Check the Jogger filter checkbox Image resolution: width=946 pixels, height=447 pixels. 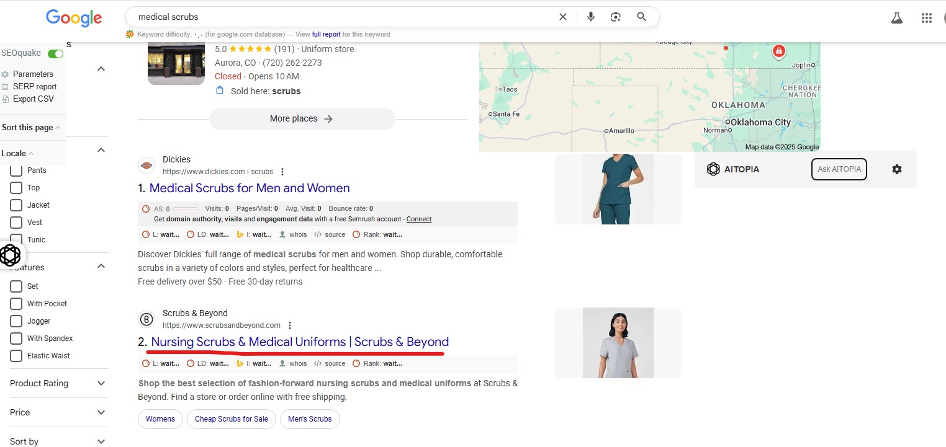pyautogui.click(x=16, y=321)
